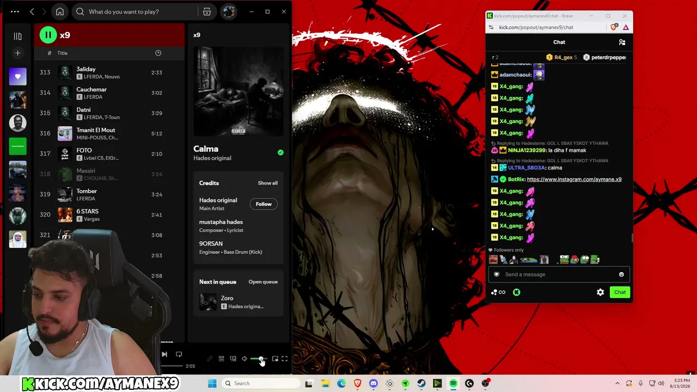The width and height of the screenshot is (697, 392).
Task: Open the Instagram link posted by BotRix
Action: (574, 179)
